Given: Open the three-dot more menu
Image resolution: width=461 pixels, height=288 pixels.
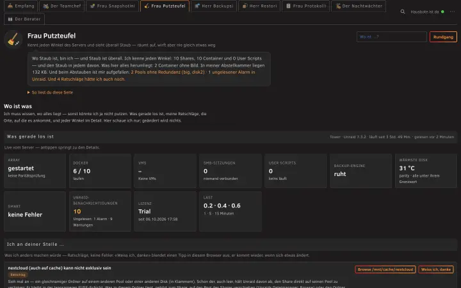Looking at the screenshot, I should [x=452, y=12].
